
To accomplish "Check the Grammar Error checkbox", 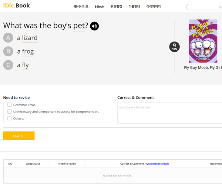I will pos(10,105).
